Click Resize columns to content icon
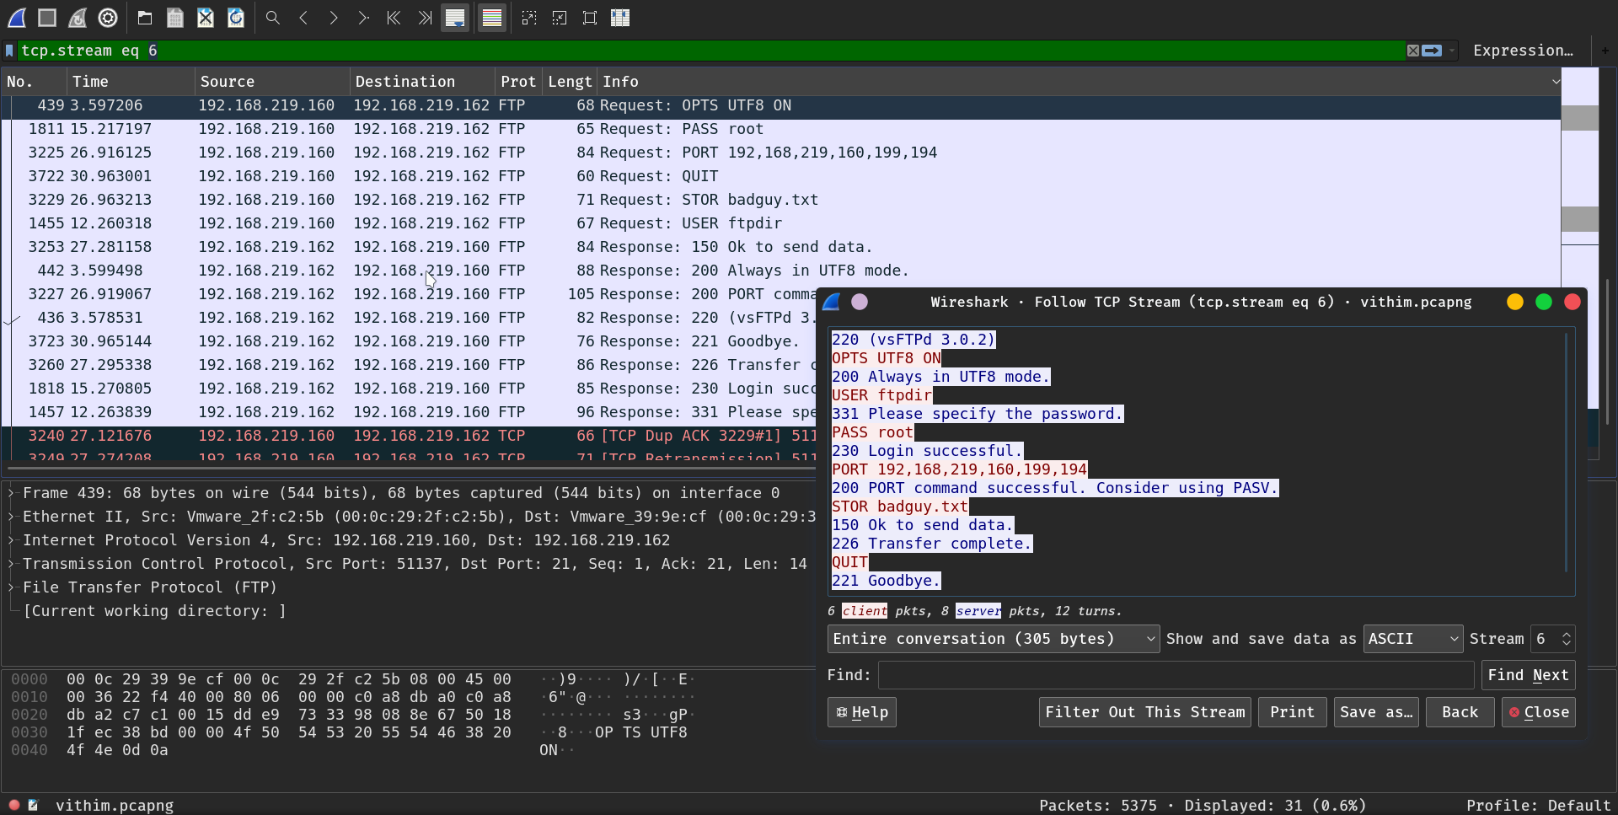 click(620, 18)
